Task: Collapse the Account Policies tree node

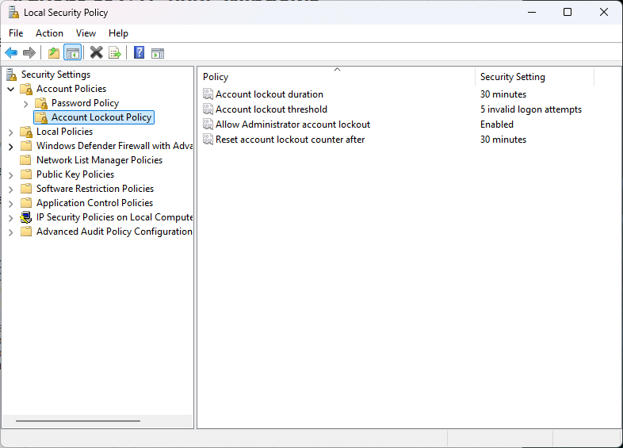Action: pos(10,89)
